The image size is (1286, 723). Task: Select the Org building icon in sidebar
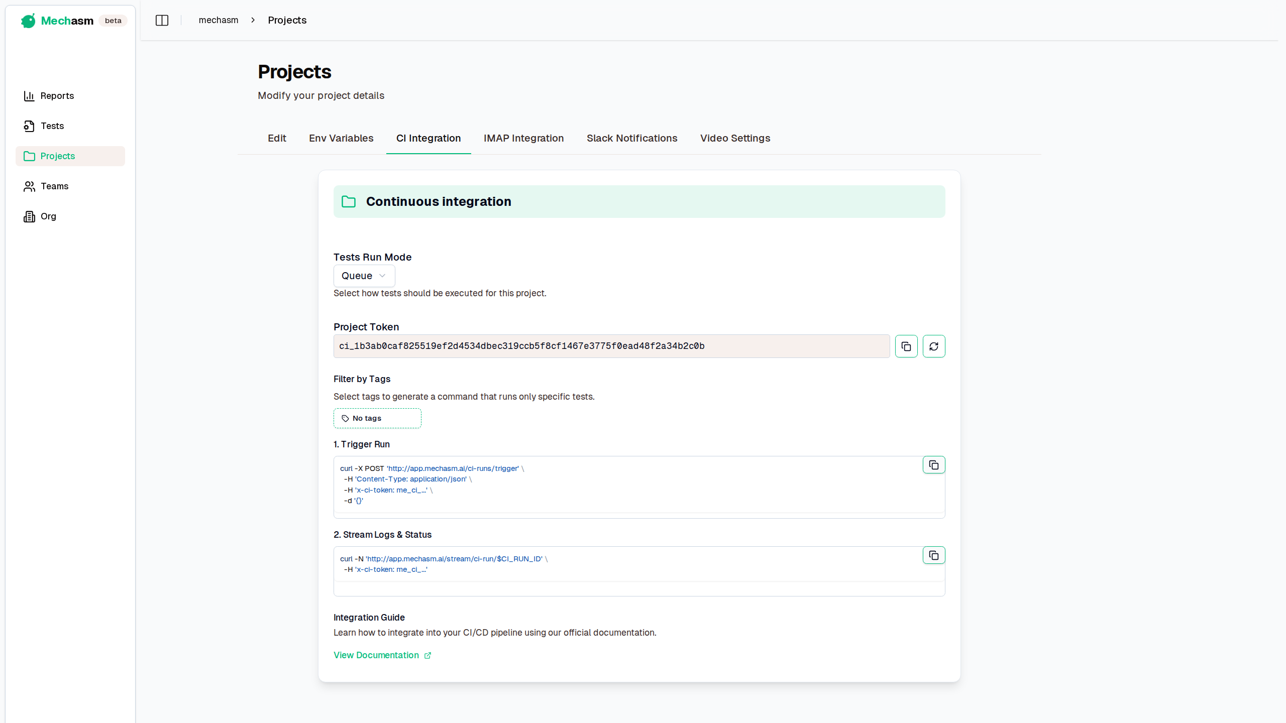(29, 216)
